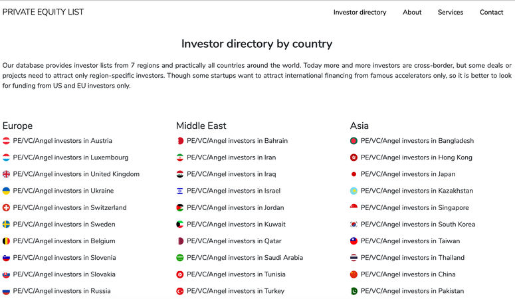The image size is (515, 299).
Task: Open investors in Switzerland link
Action: tap(70, 208)
